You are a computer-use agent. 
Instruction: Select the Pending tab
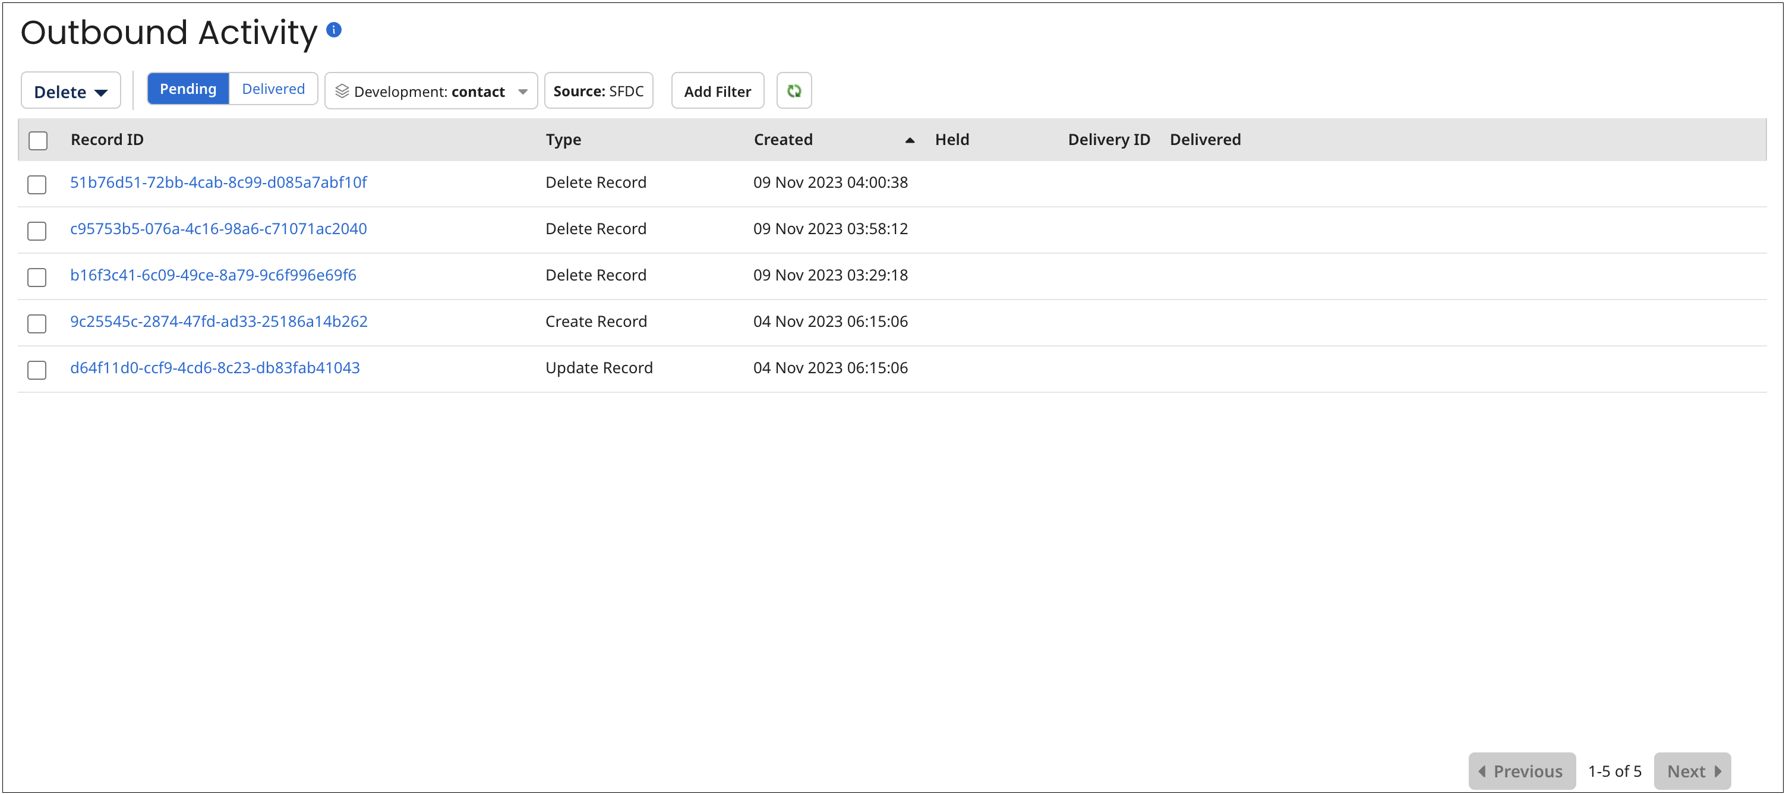[188, 88]
